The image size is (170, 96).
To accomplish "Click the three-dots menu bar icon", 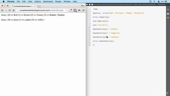I will tap(162, 1).
